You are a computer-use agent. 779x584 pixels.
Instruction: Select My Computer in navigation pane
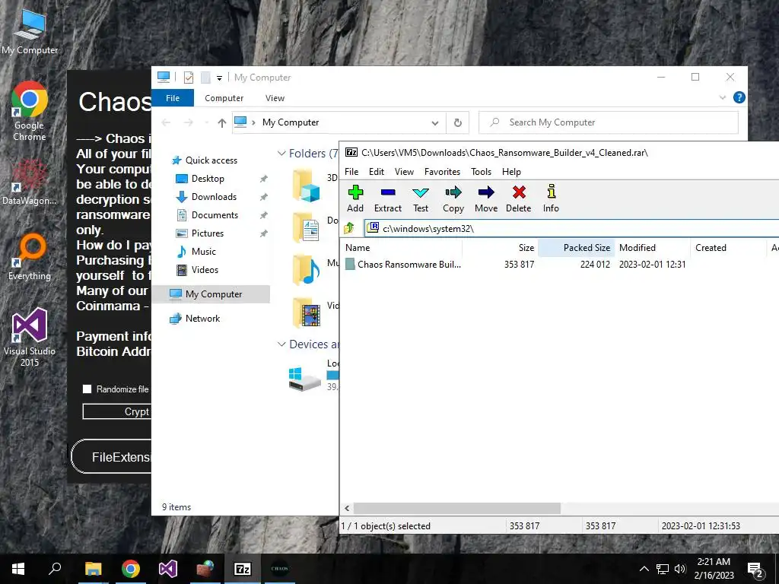coord(211,294)
